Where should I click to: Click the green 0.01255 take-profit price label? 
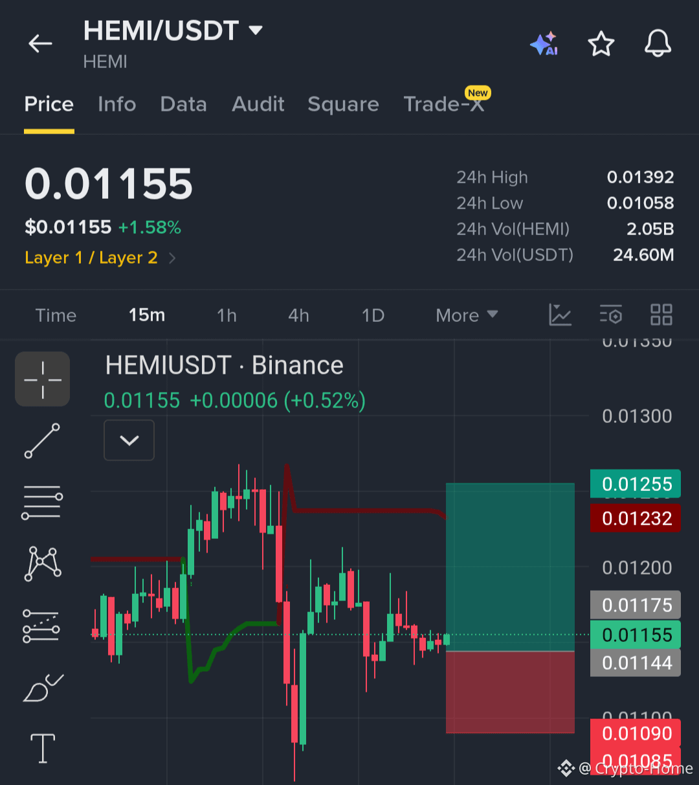[636, 484]
